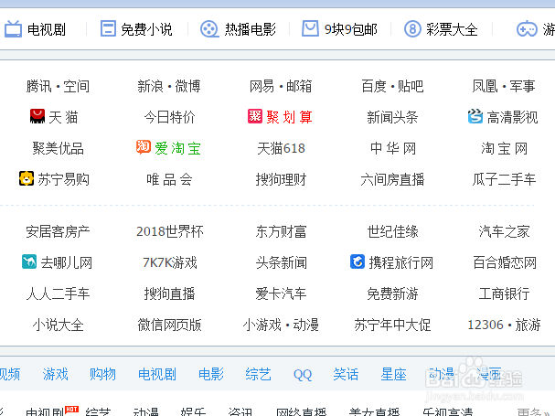Open the 网易·邮箱 link
This screenshot has width=555, height=416.
point(281,86)
